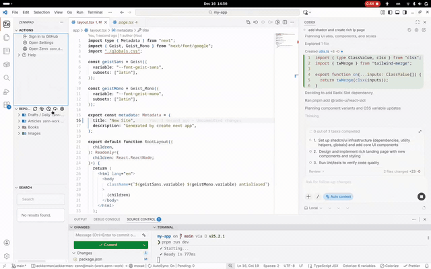
Task: Maximize the Codex panel
Action: (x=418, y=22)
